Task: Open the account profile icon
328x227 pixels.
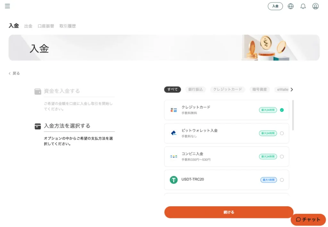Action: tap(315, 6)
